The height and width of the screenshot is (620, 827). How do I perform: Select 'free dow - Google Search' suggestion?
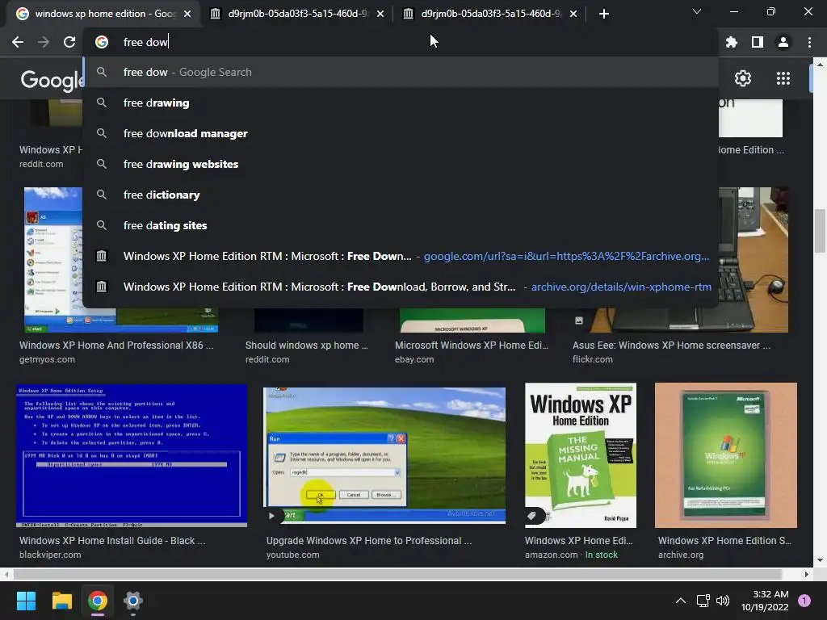pos(401,72)
